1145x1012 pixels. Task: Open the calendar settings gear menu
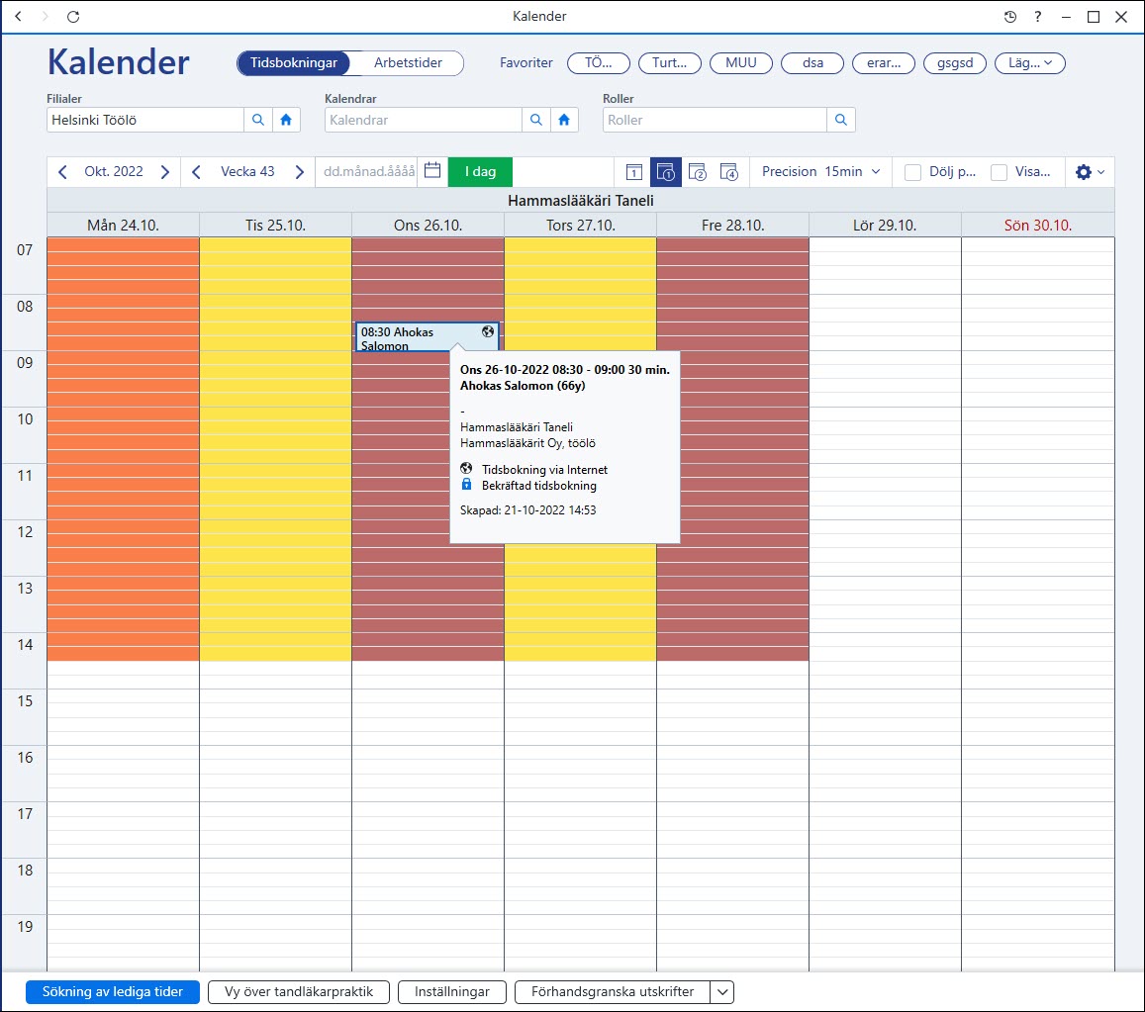point(1091,172)
